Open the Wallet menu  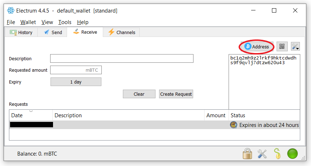pyautogui.click(x=28, y=22)
